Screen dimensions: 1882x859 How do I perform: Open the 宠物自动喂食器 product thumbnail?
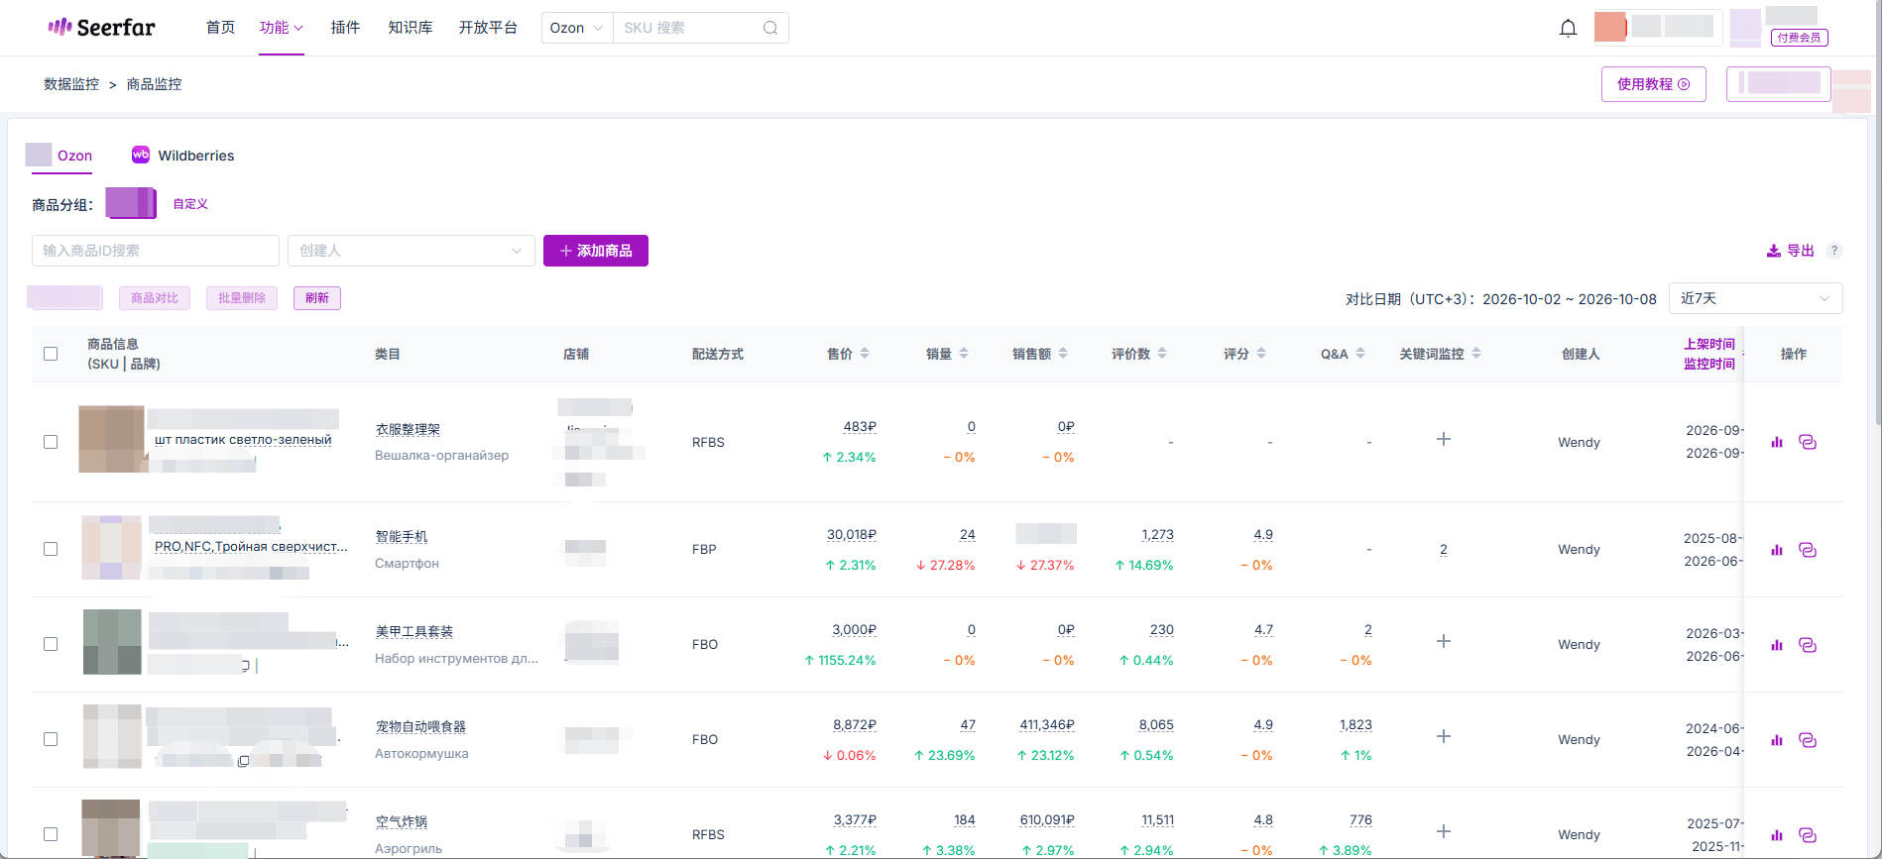tap(112, 737)
